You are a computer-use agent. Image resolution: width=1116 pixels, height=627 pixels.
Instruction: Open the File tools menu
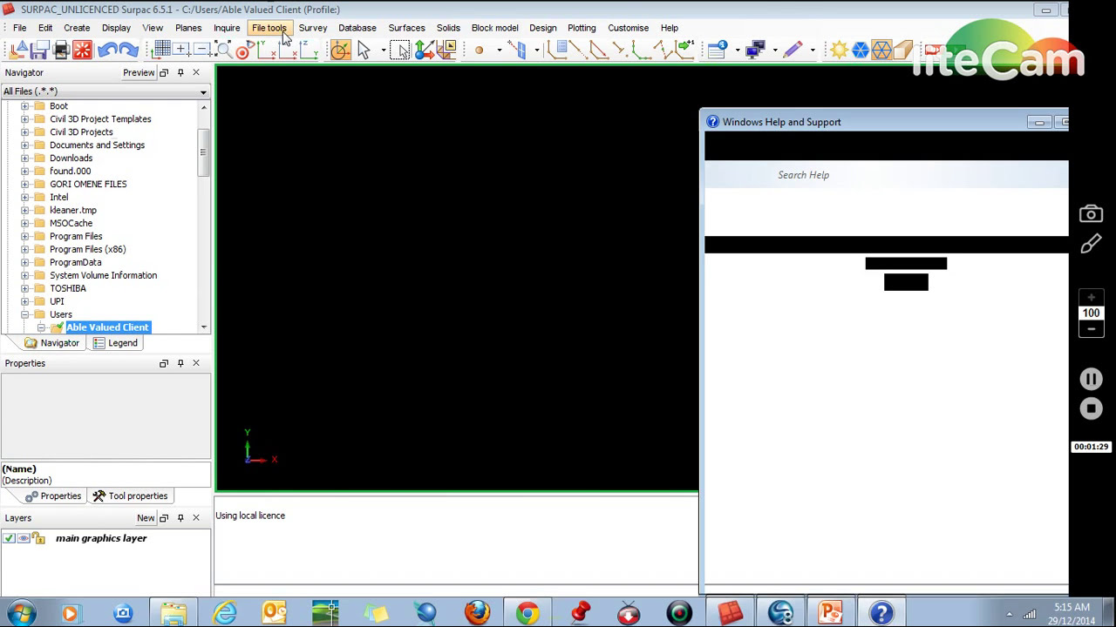[x=269, y=28]
